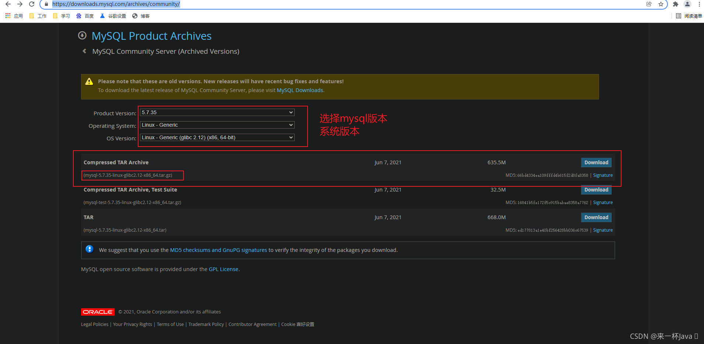Click the blue info exclamation icon
Viewport: 704px width, 344px height.
90,249
